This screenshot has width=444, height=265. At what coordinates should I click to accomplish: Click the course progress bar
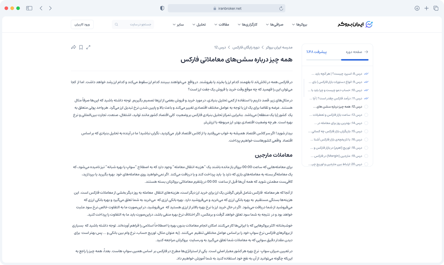coord(337,60)
